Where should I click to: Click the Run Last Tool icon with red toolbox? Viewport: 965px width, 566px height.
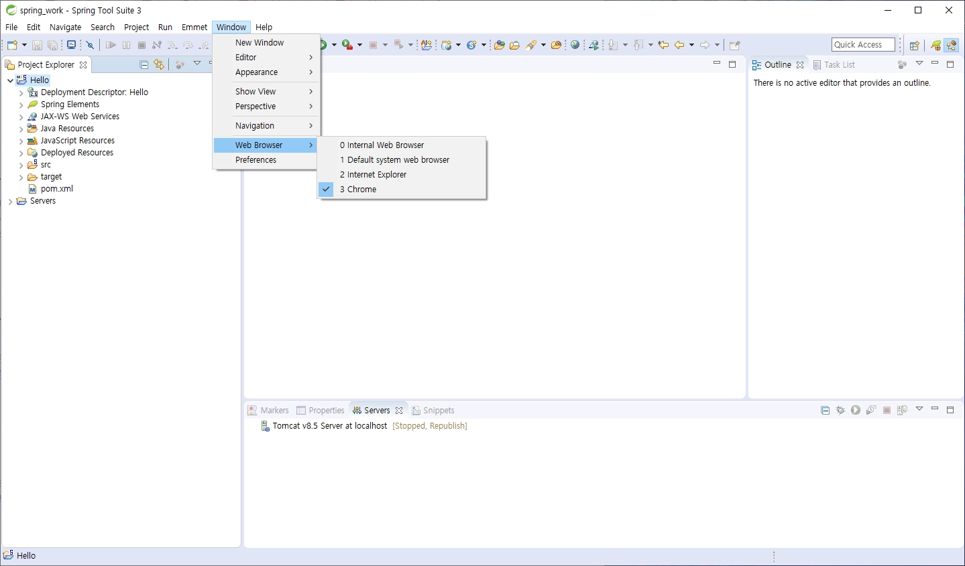(x=347, y=45)
